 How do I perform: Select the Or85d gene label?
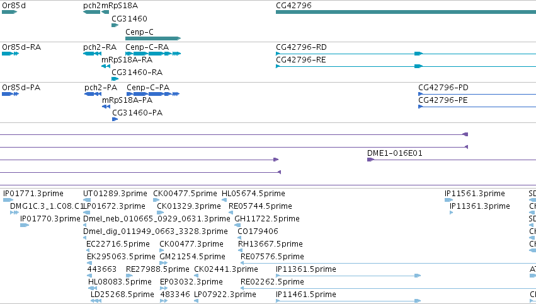[x=14, y=6]
